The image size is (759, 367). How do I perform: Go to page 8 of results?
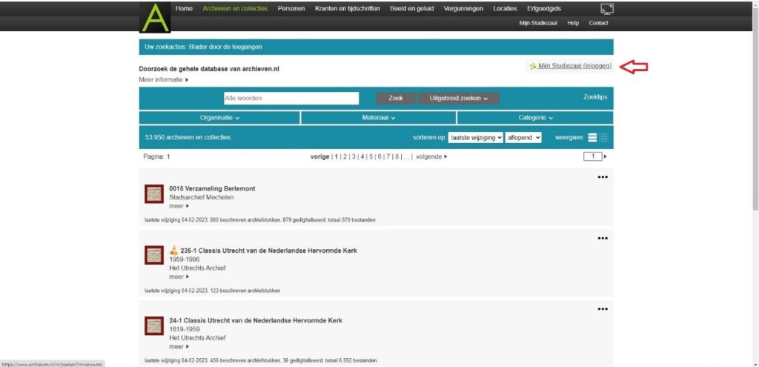pos(397,157)
